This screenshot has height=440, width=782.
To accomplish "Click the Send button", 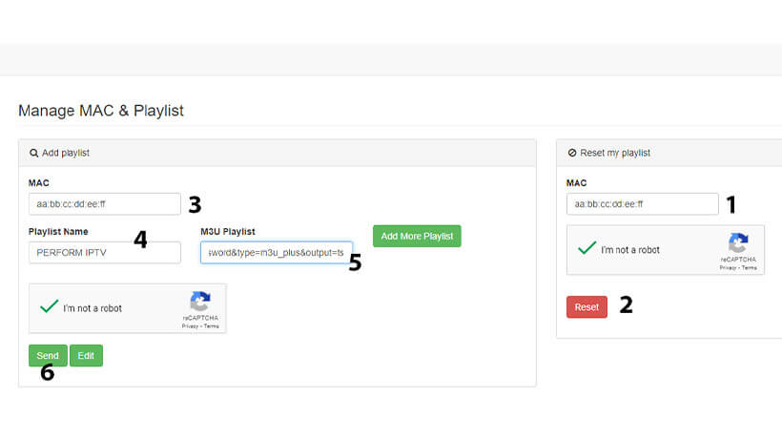I will click(48, 356).
